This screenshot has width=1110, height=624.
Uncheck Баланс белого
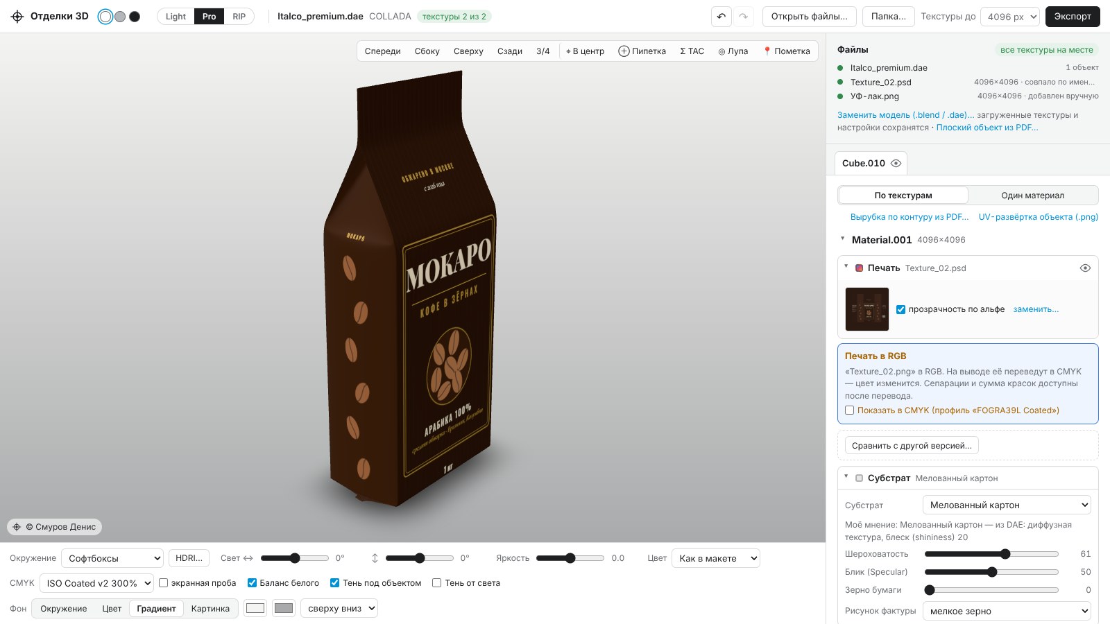[252, 583]
